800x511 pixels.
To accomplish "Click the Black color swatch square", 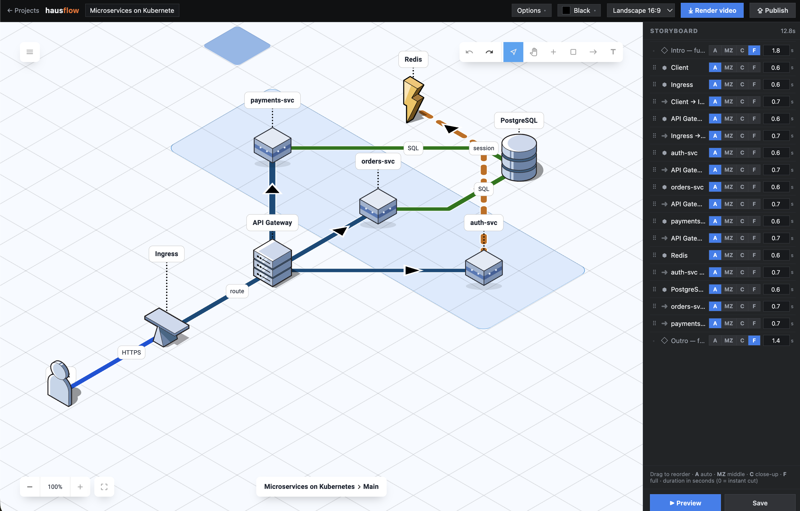I will tap(566, 10).
